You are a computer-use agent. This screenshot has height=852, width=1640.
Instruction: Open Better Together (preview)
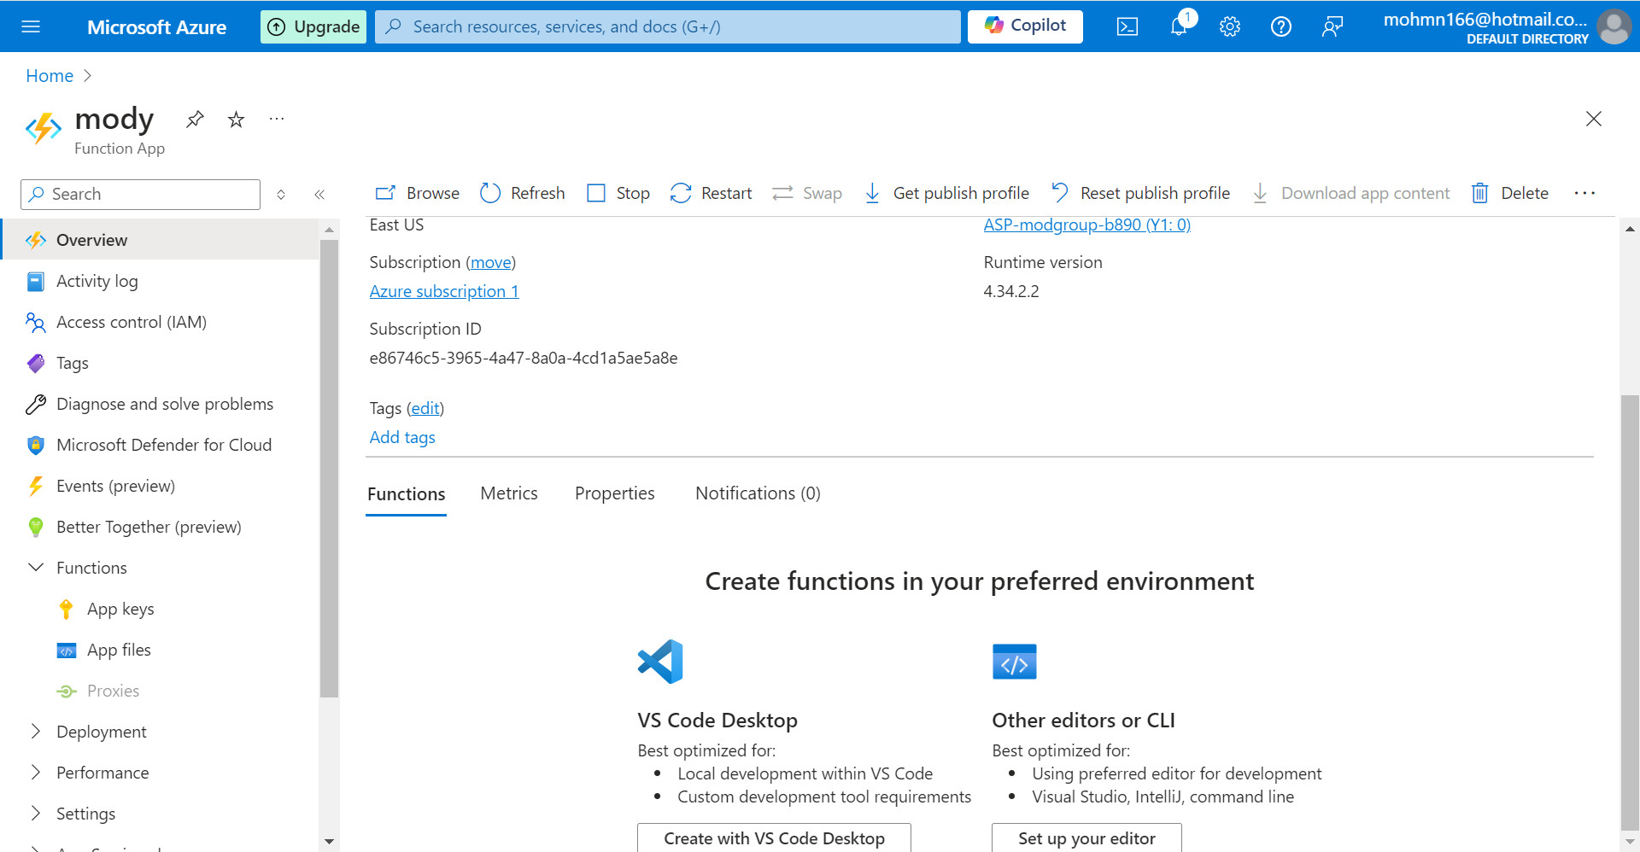pyautogui.click(x=160, y=527)
